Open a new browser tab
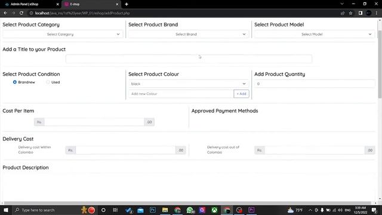The image size is (382, 215). coord(127,4)
